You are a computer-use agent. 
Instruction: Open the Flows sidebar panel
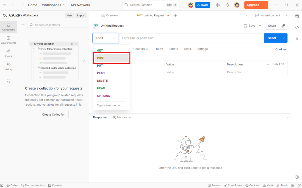click(x=8, y=53)
